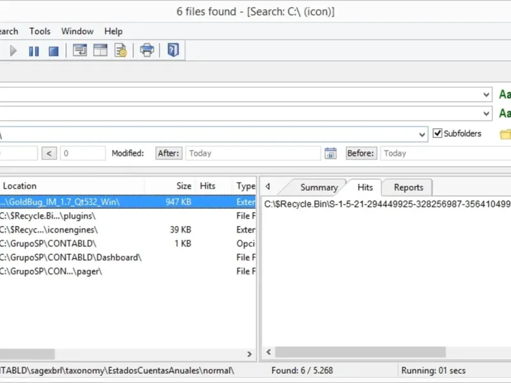Viewport: 511px width, 383px height.
Task: Sort results by the Location column
Action: point(72,186)
